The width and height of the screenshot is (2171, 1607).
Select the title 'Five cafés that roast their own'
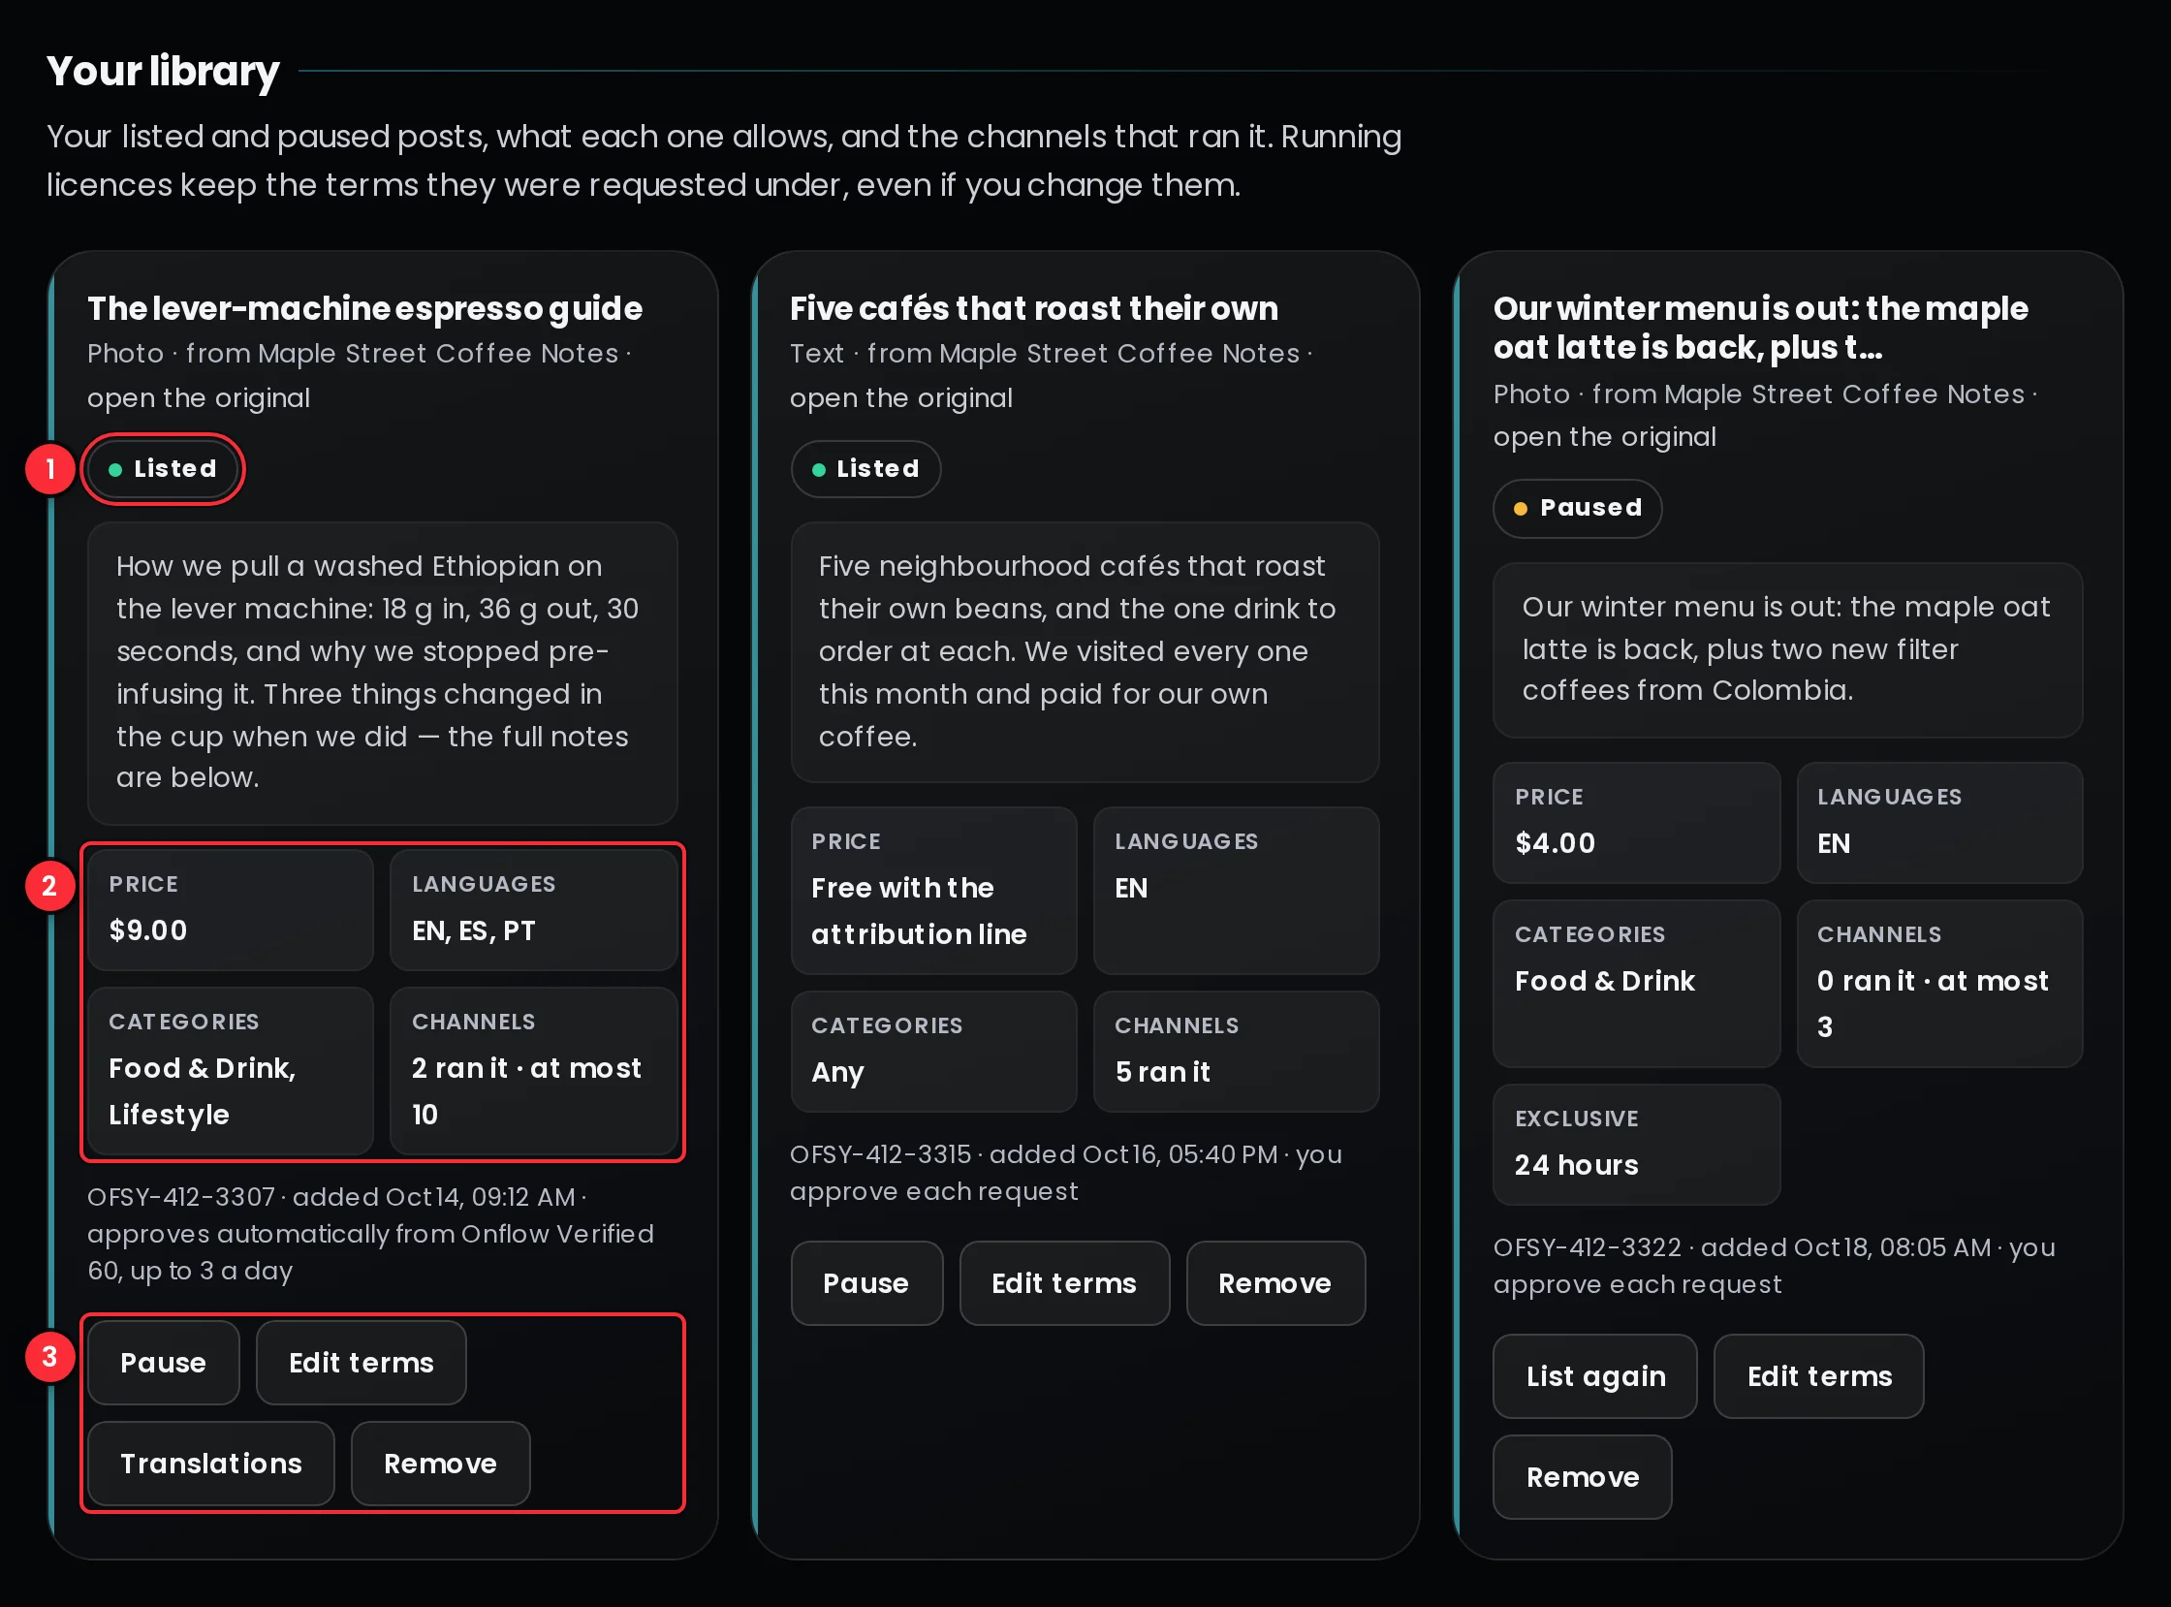(1034, 308)
